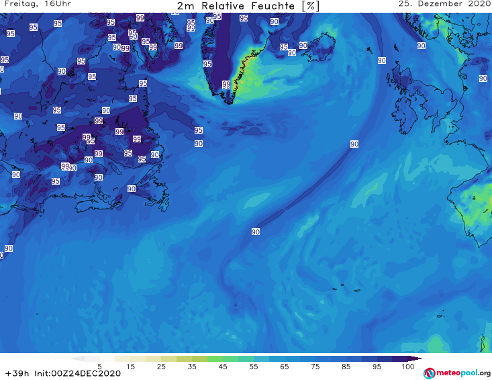Click the "90" contour label off the Norwegian coast
The height and width of the screenshot is (380, 492).
pos(422,46)
